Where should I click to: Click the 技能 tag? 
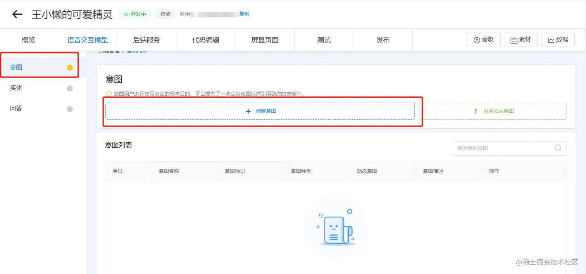pyautogui.click(x=165, y=14)
